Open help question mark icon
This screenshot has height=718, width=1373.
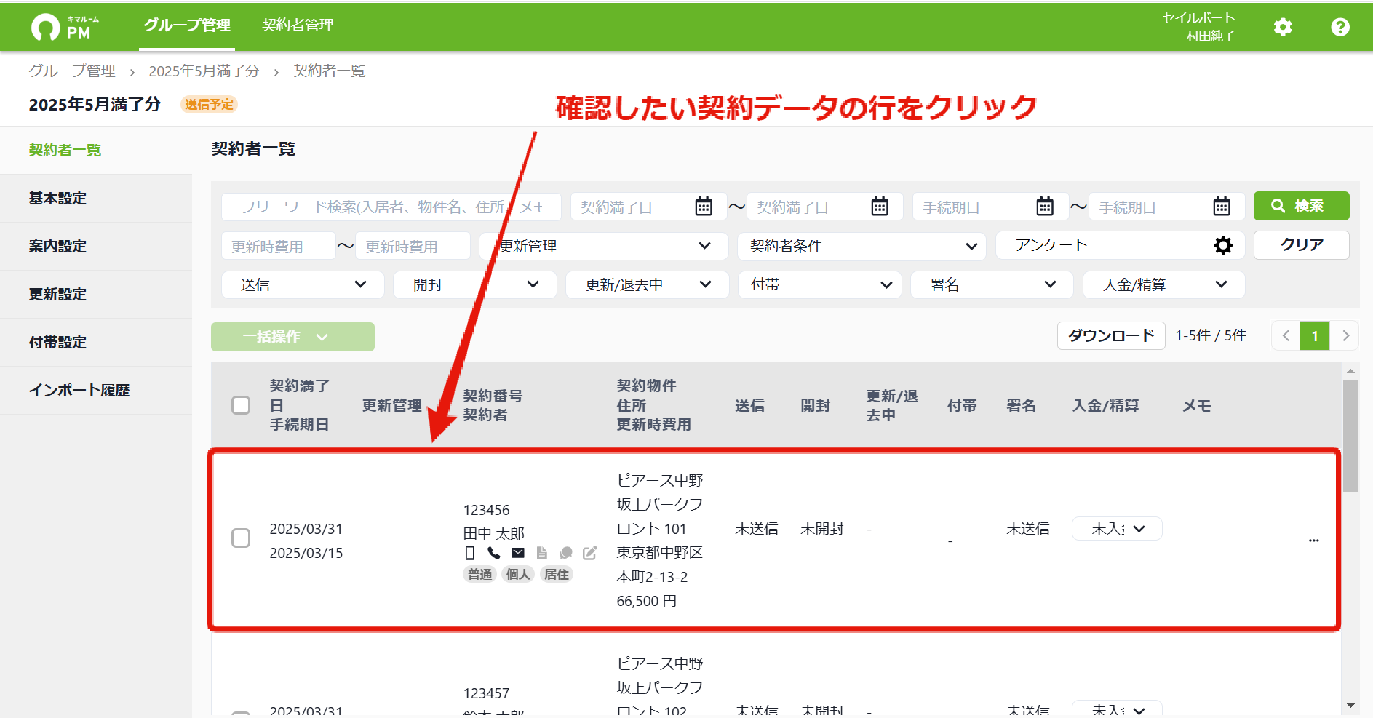pos(1340,27)
